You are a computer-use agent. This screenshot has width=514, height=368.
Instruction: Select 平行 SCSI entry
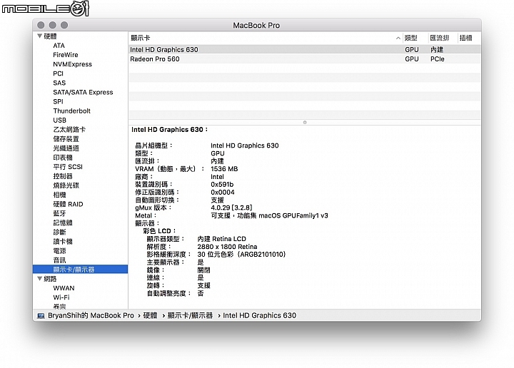point(68,167)
